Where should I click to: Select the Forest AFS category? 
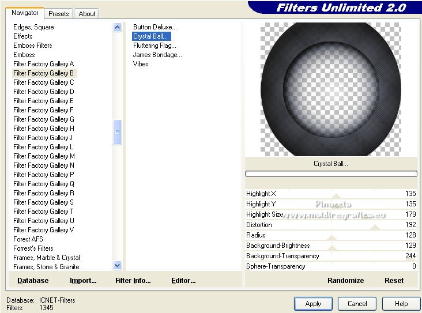(x=28, y=239)
